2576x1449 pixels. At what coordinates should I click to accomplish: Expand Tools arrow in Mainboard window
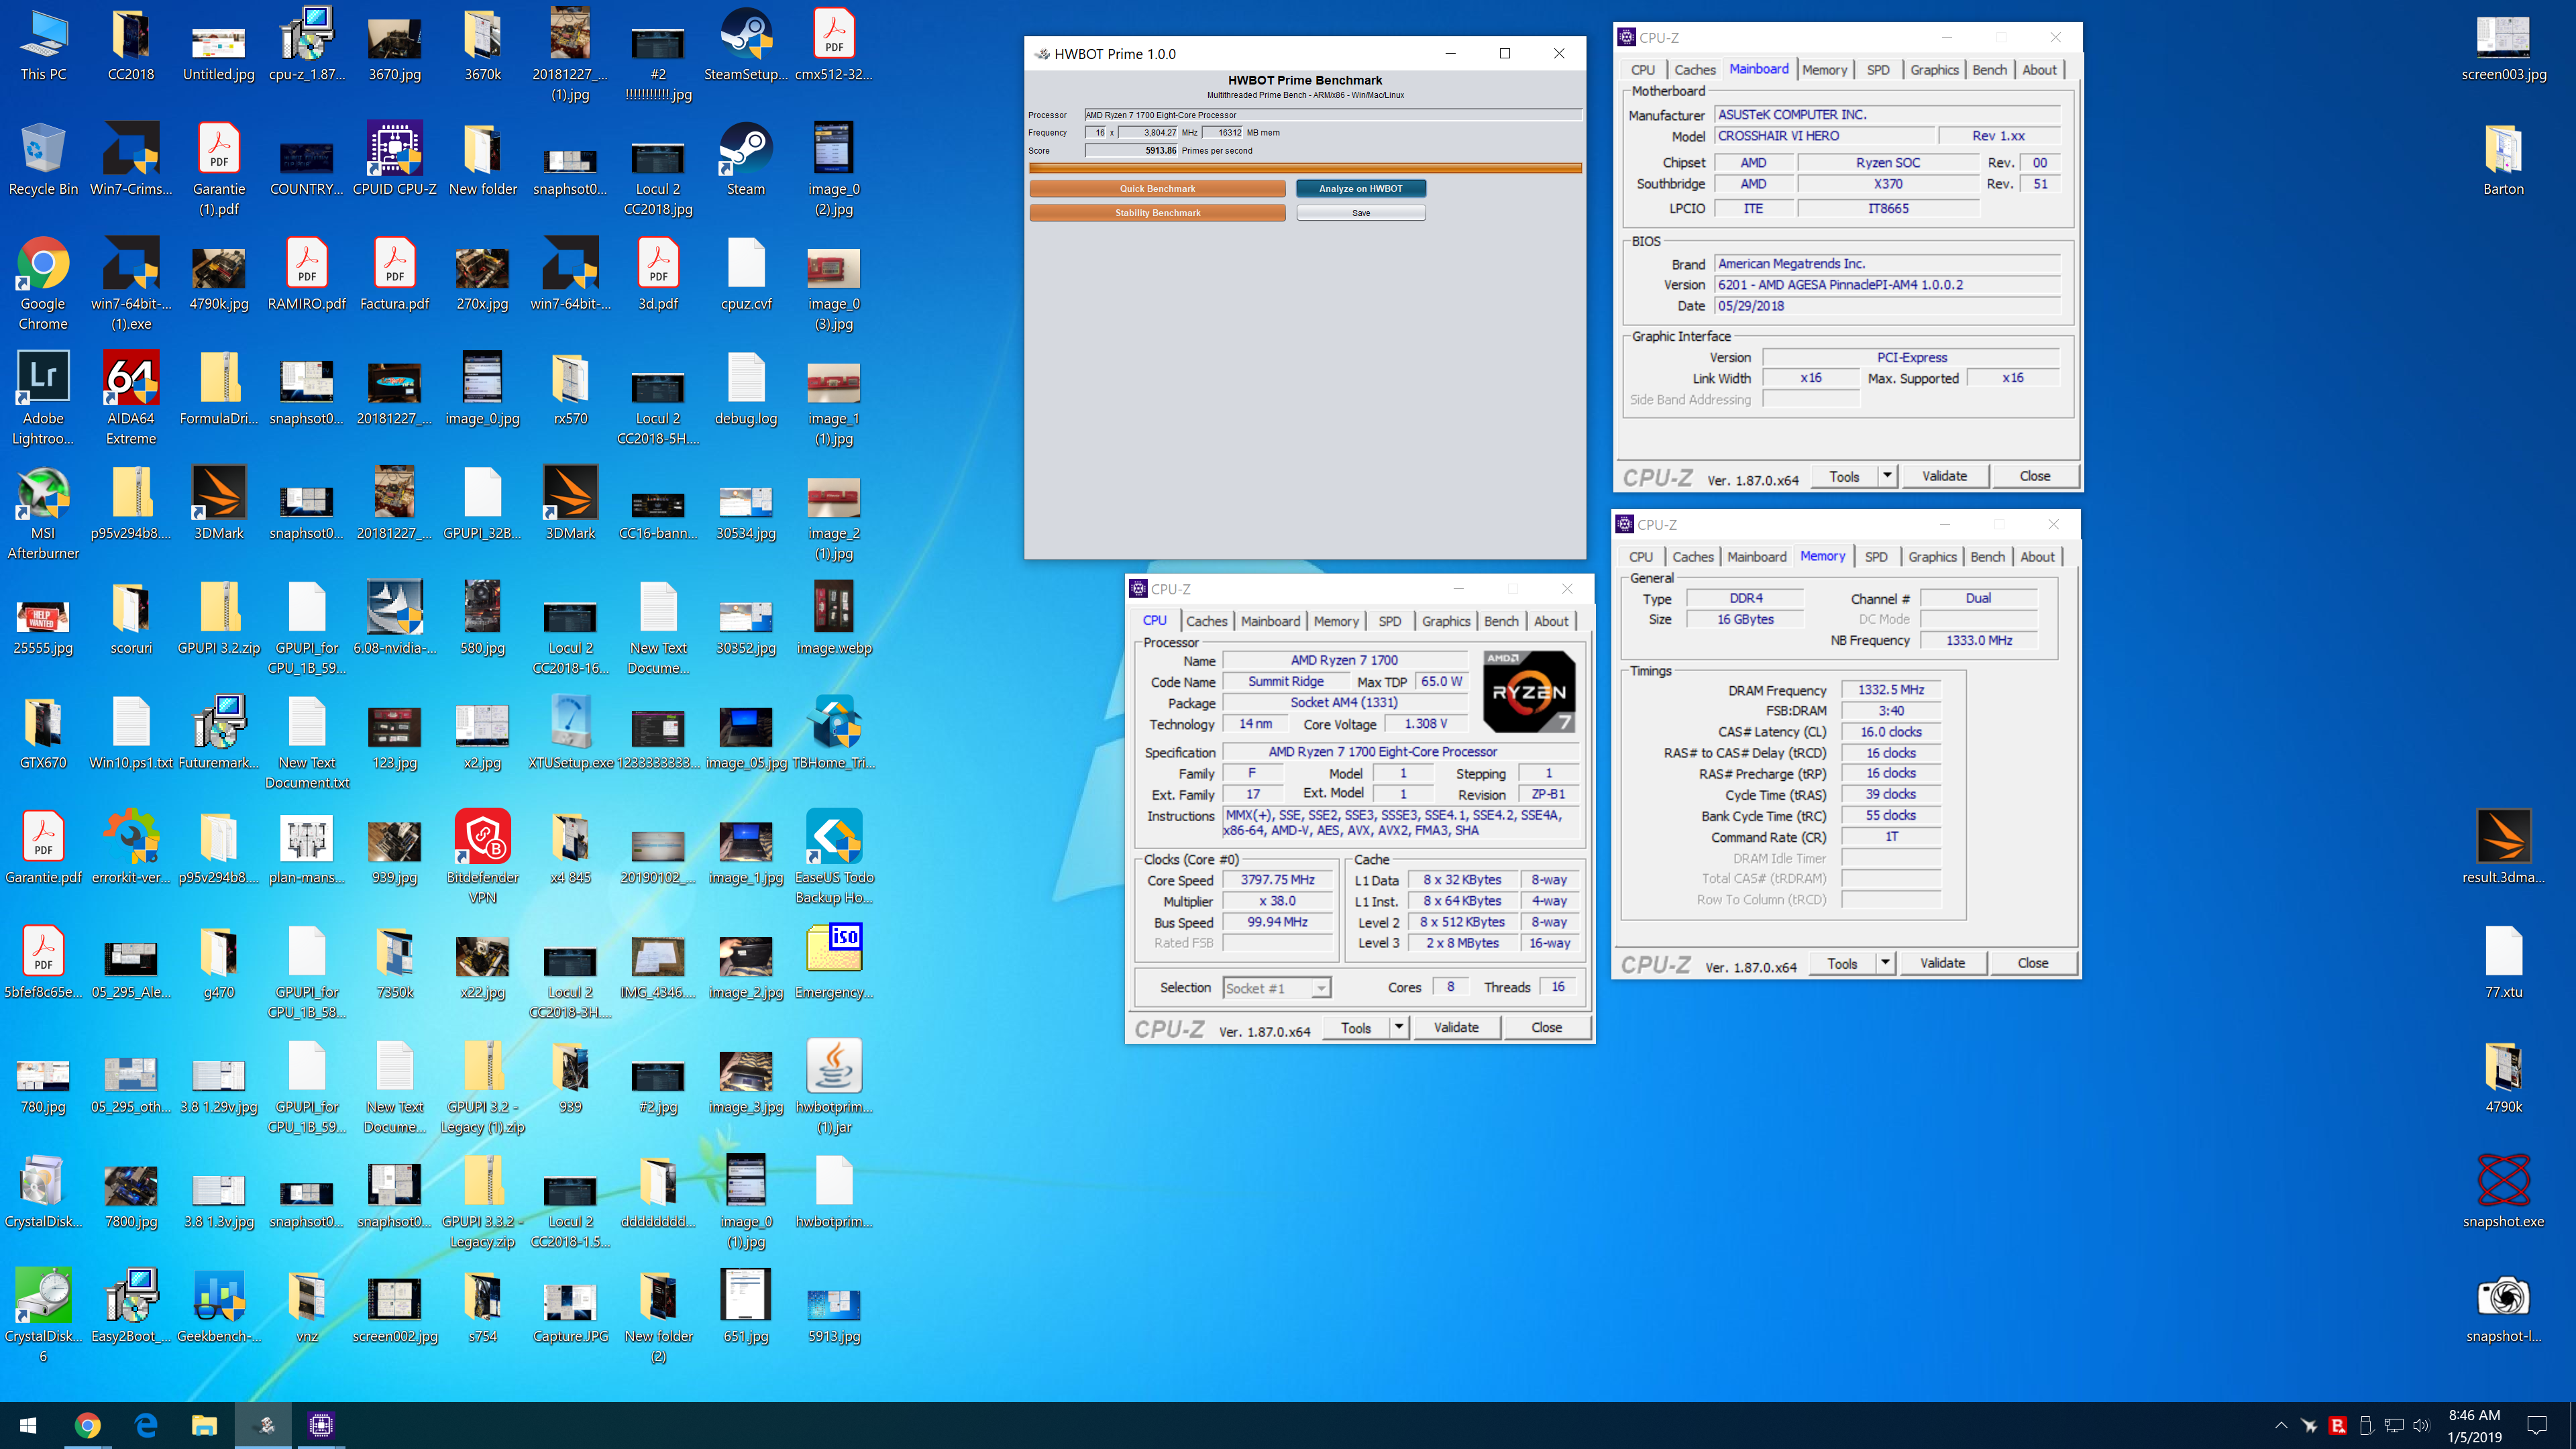[1887, 476]
